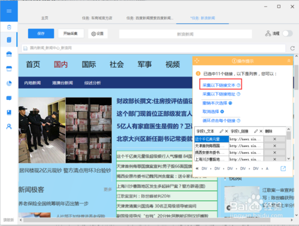This screenshot has height=226, width=299.
Task: Click 采集以下链接文本 link
Action: 219,85
